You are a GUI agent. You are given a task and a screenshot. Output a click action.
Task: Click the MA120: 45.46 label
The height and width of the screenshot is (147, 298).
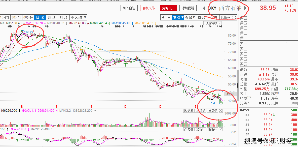click(x=121, y=23)
